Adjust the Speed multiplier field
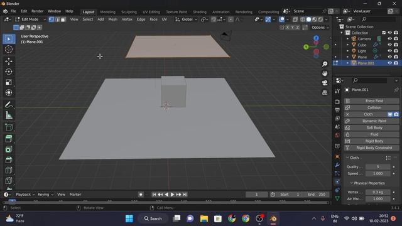The image size is (402, 226). 378,173
